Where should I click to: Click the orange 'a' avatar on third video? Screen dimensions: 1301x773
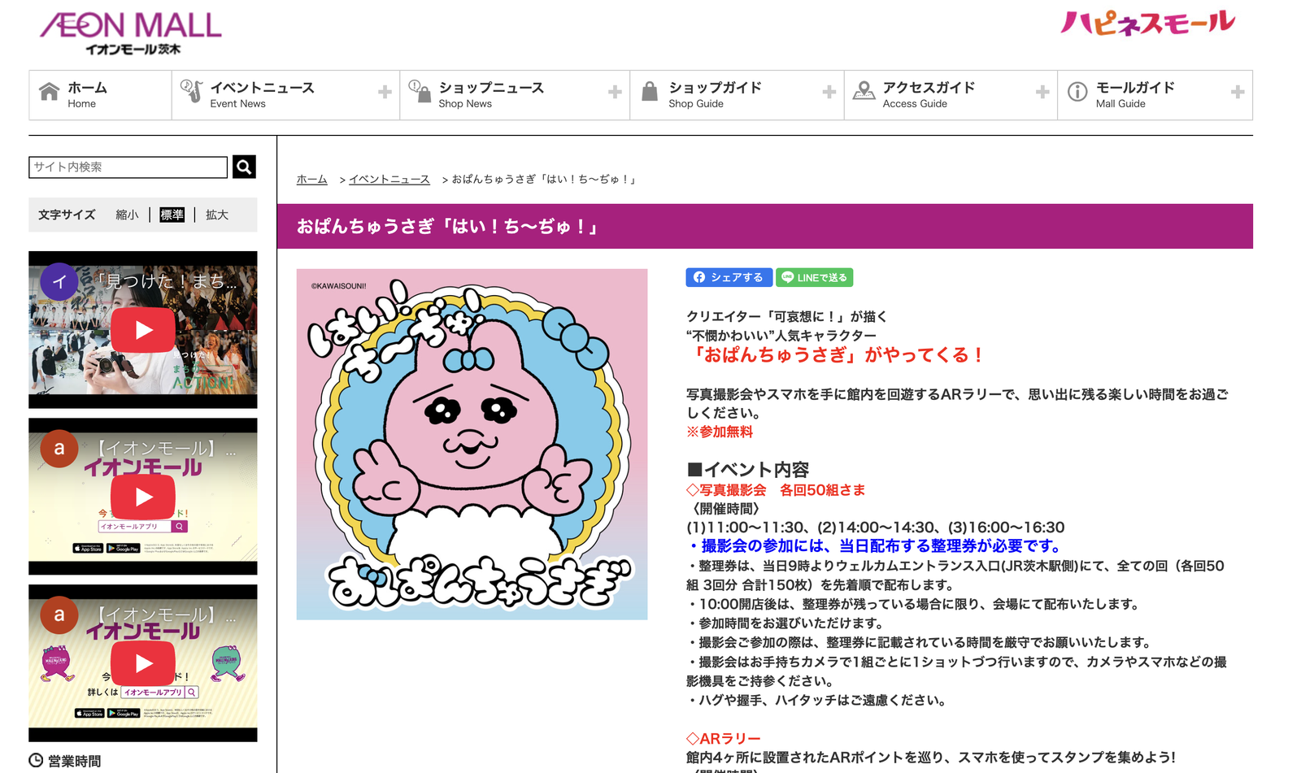(x=59, y=615)
